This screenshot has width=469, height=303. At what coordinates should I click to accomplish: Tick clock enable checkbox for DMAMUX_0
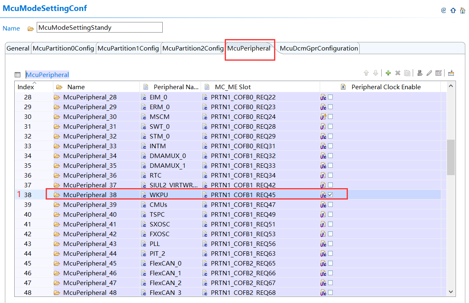[x=330, y=156]
